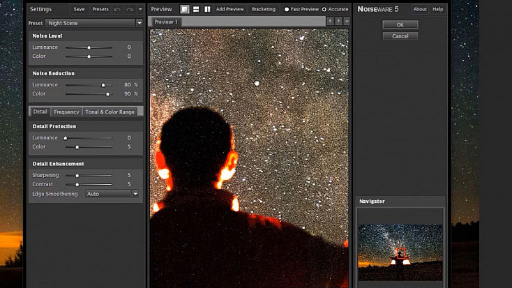
Task: Switch to the Tonal & Color Range tab
Action: [x=110, y=112]
